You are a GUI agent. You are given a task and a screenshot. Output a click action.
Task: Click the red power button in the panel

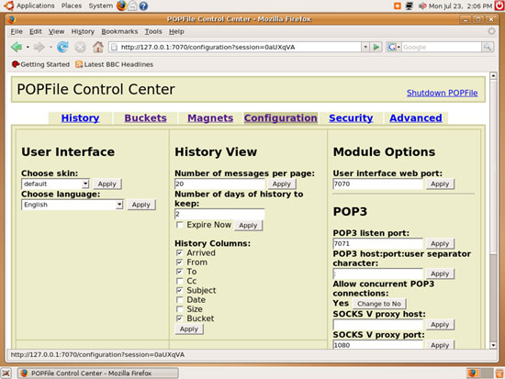499,6
